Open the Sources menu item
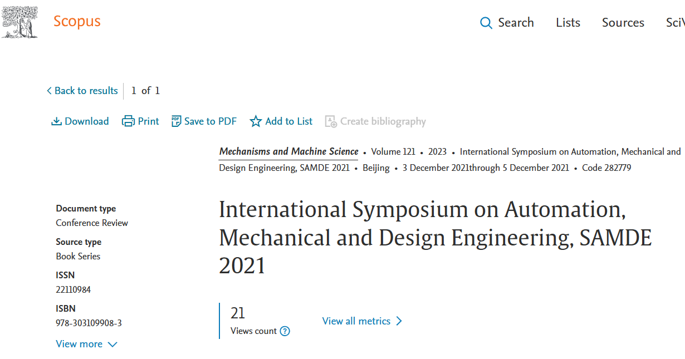Viewport: 685px width, 359px height. pos(623,23)
